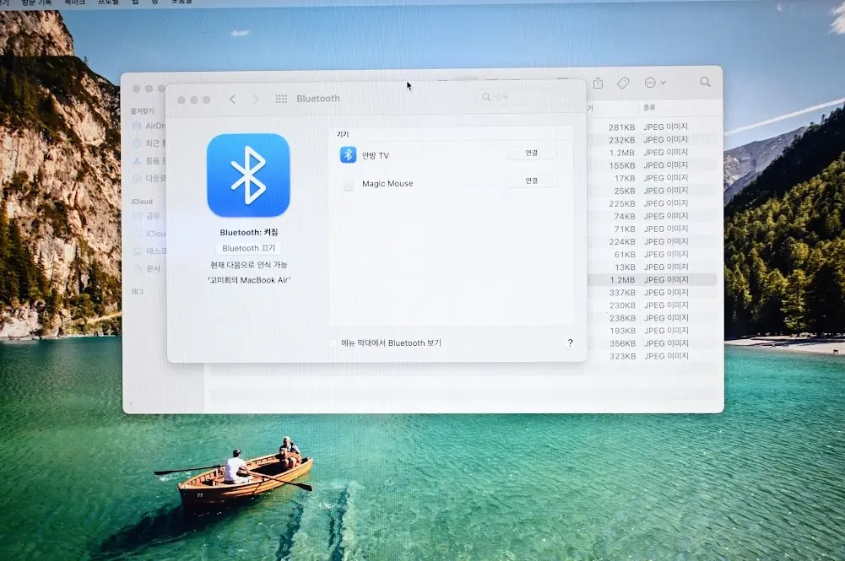Turn off Bluetooth with Bluetooth 끄기
Image resolution: width=845 pixels, height=561 pixels.
tap(248, 248)
